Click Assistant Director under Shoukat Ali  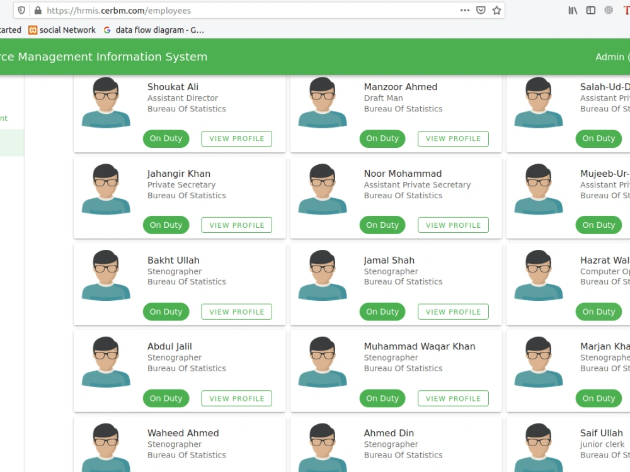coord(183,98)
